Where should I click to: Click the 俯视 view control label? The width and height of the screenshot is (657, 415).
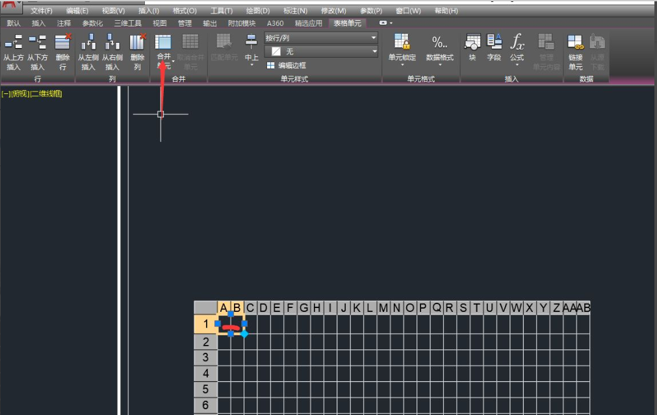coord(19,93)
